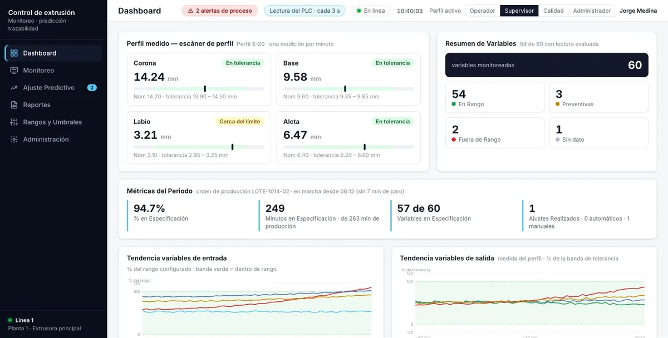Click the Corona value 14.24
The image size is (668, 338).
(x=149, y=77)
